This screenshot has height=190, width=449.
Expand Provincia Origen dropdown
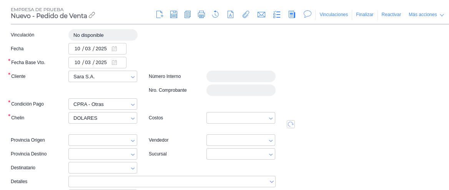pyautogui.click(x=103, y=140)
